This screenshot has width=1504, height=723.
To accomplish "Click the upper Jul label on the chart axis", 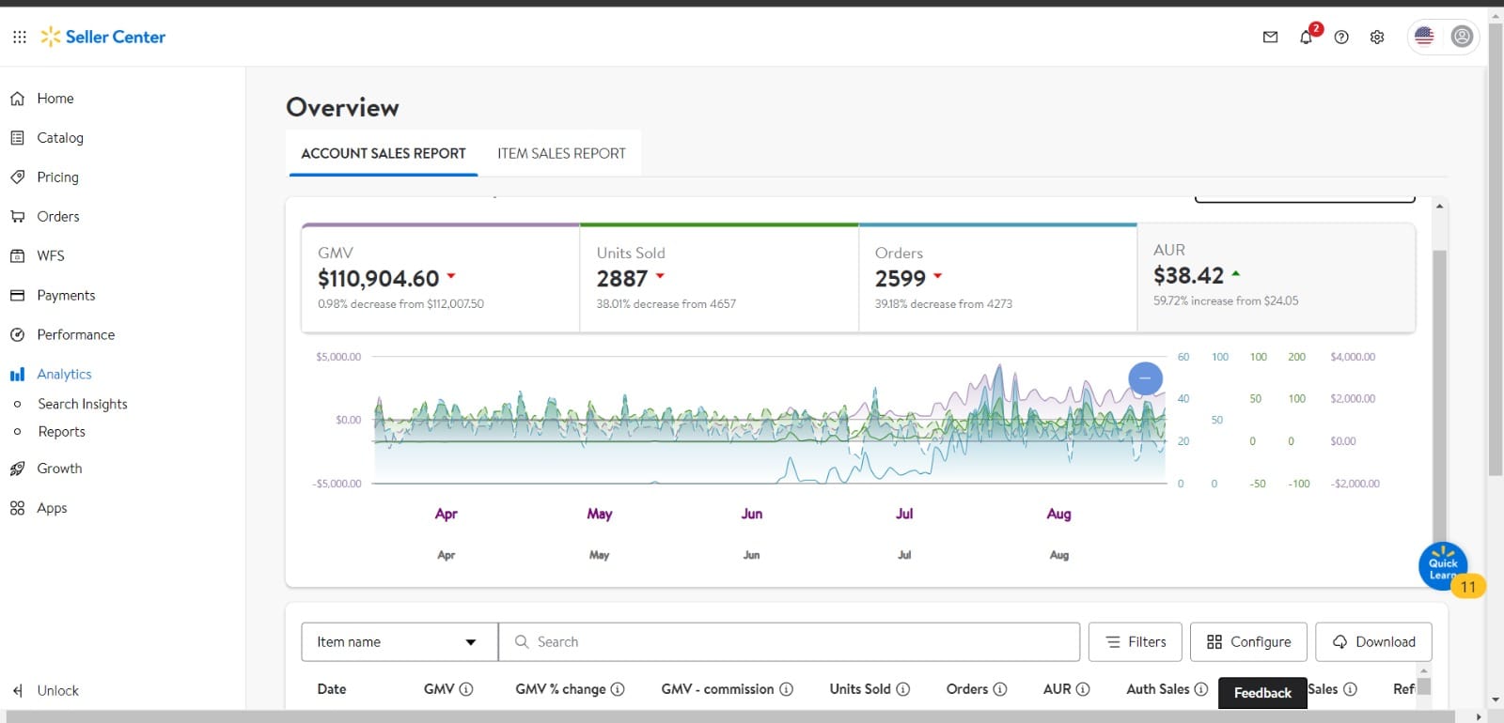I will [x=904, y=514].
